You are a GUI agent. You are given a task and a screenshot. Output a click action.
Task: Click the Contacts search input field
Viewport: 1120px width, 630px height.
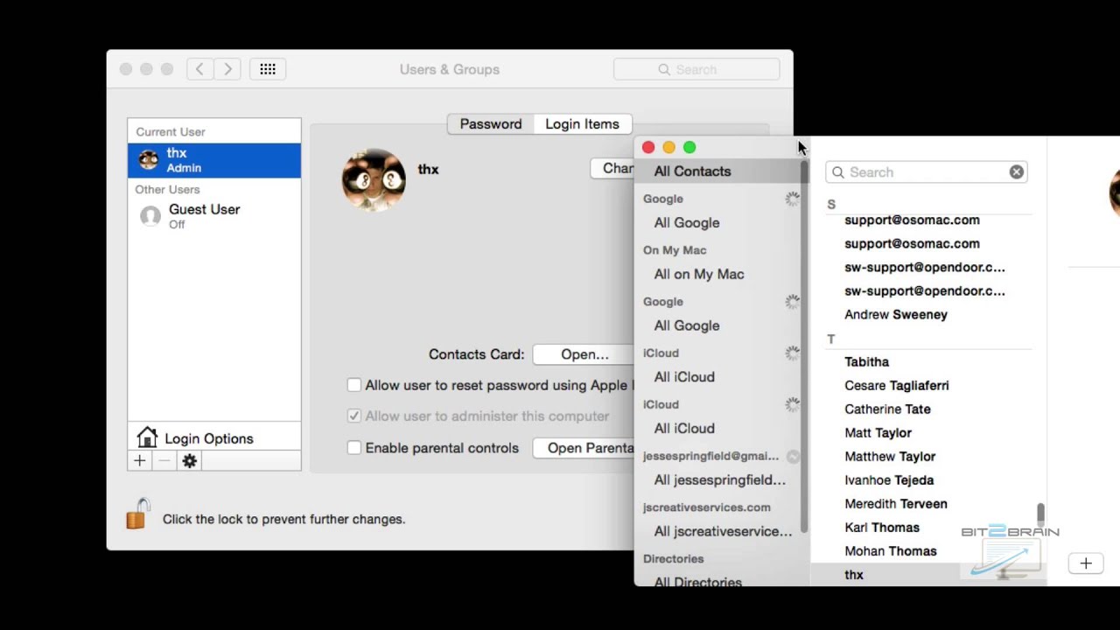(x=926, y=172)
